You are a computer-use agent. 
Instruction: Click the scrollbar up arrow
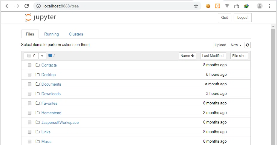coord(273,26)
